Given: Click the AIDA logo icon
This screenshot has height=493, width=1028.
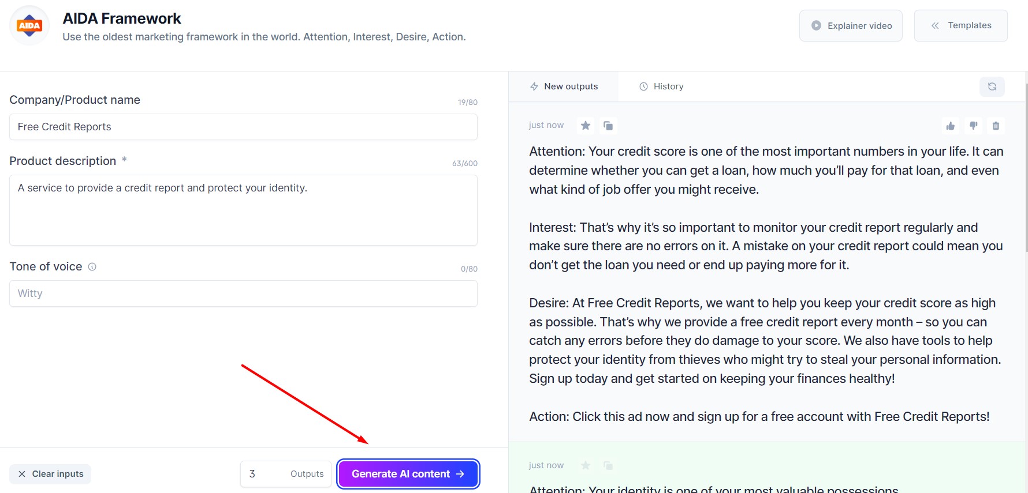Looking at the screenshot, I should point(29,25).
